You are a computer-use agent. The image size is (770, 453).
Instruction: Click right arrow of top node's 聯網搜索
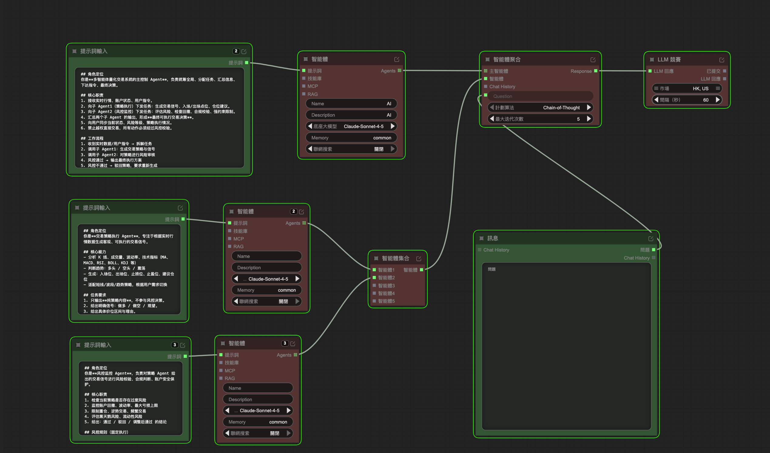[x=393, y=149]
